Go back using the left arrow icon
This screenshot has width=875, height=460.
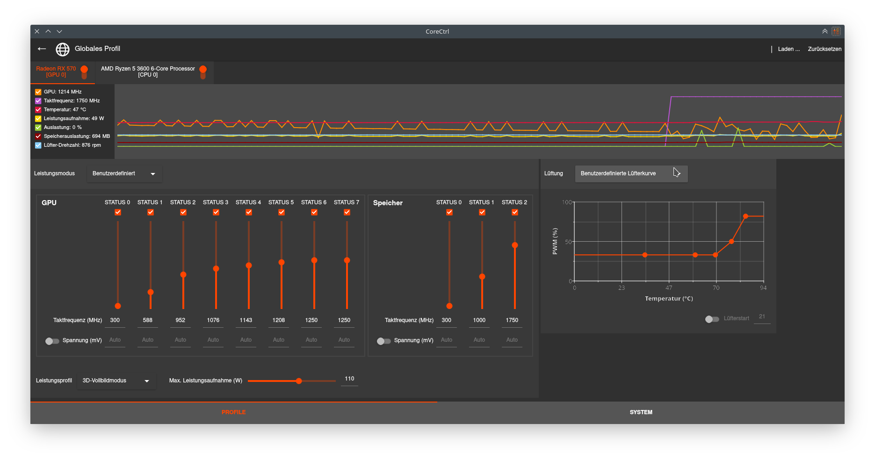pyautogui.click(x=42, y=49)
